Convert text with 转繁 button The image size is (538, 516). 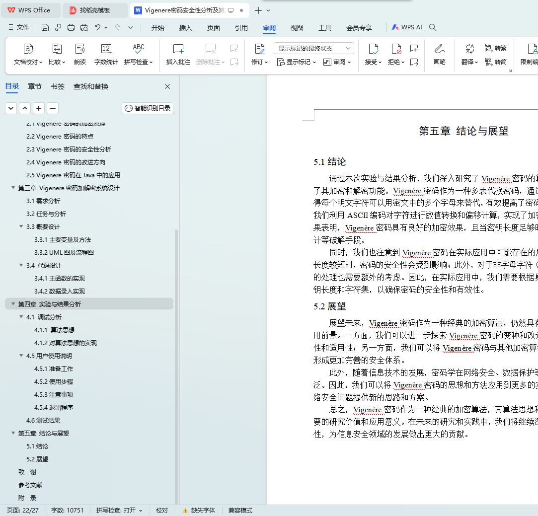click(x=495, y=48)
